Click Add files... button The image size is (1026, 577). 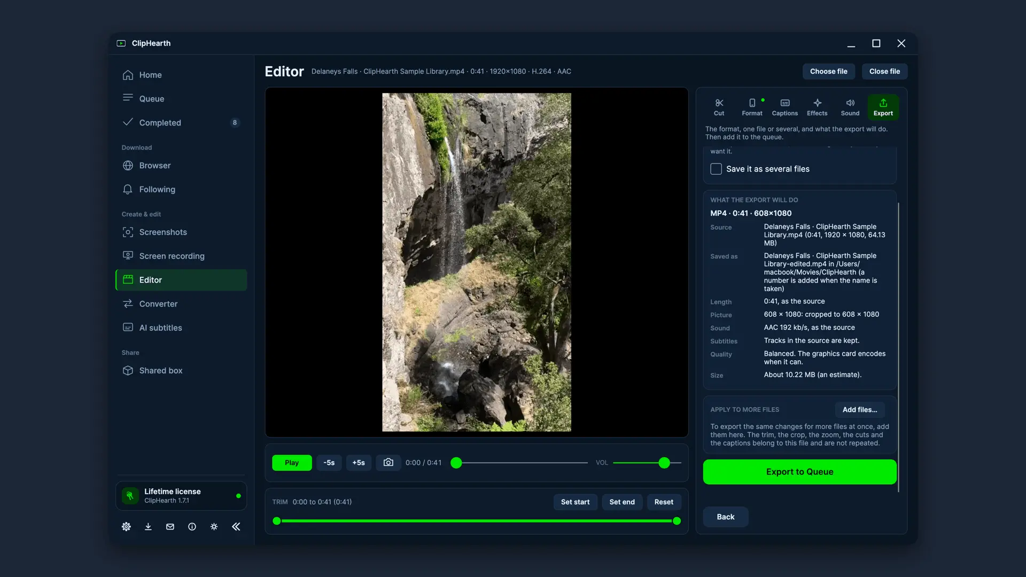point(860,410)
